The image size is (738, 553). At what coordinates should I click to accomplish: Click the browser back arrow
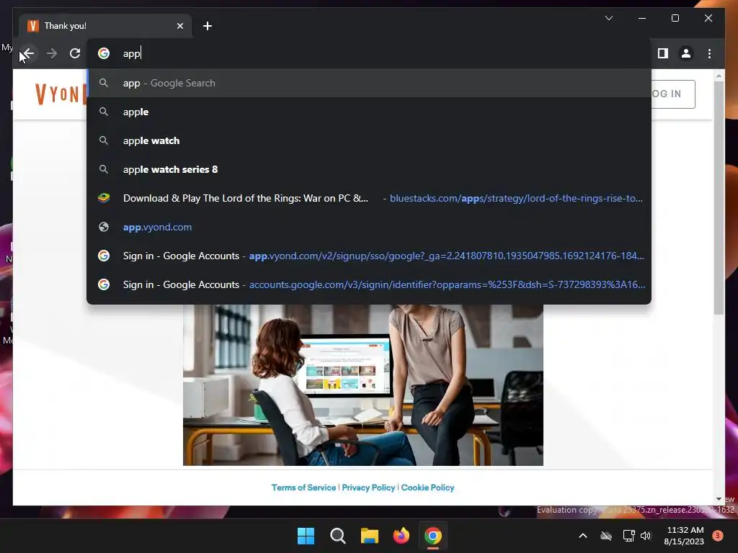pyautogui.click(x=28, y=53)
